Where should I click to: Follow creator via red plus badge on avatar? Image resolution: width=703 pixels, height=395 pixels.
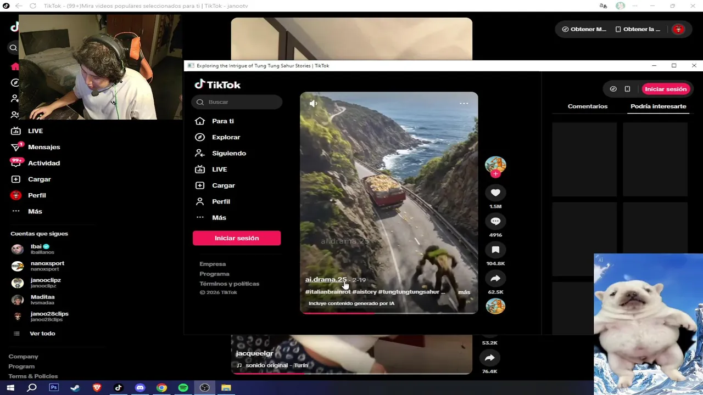pos(495,174)
